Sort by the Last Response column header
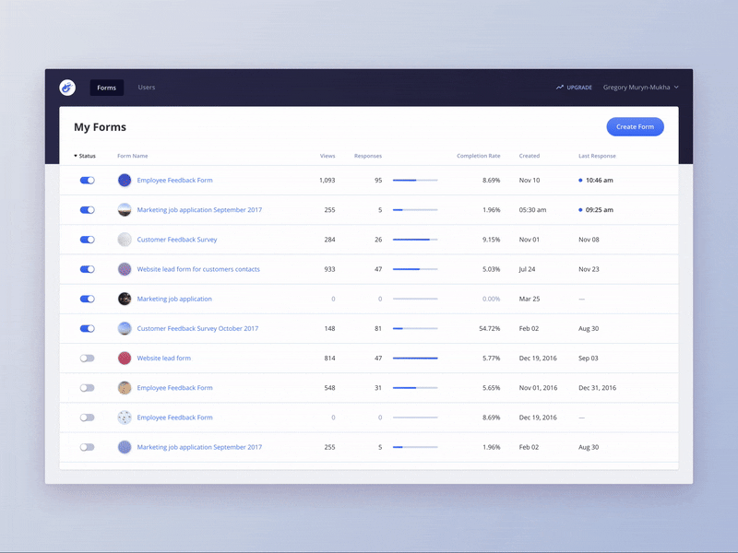This screenshot has height=553, width=738. pyautogui.click(x=597, y=156)
